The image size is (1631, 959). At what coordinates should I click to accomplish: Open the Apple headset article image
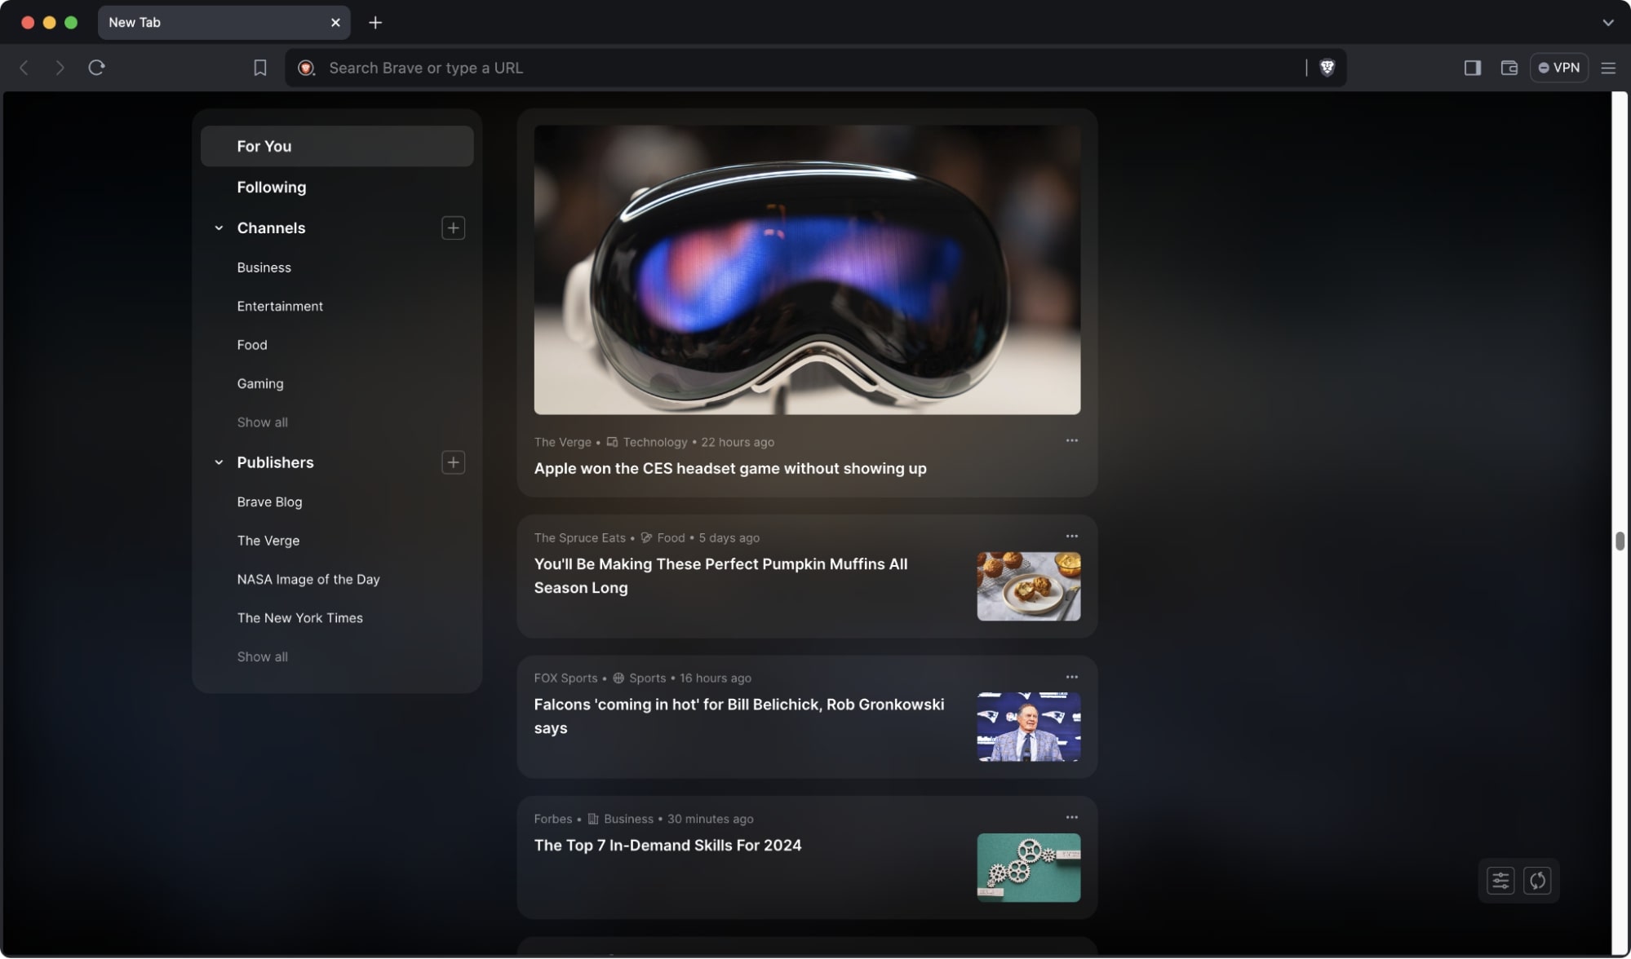[807, 270]
